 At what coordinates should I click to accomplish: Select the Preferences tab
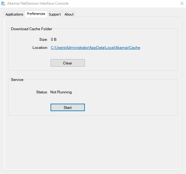coord(36,14)
